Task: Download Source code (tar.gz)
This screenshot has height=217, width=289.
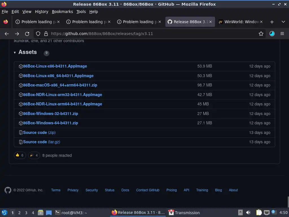Action: click(41, 142)
